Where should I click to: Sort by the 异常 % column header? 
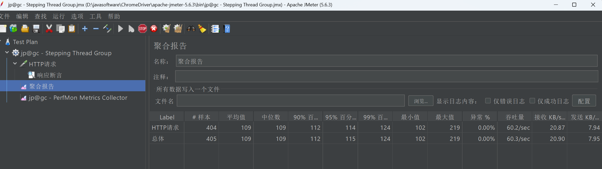coord(480,117)
